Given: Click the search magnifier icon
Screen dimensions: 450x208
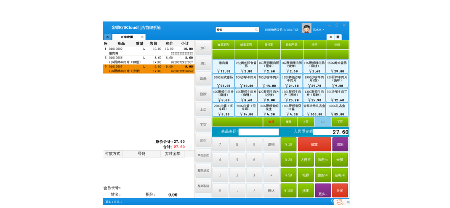Looking at the screenshot, I should click(x=256, y=30).
